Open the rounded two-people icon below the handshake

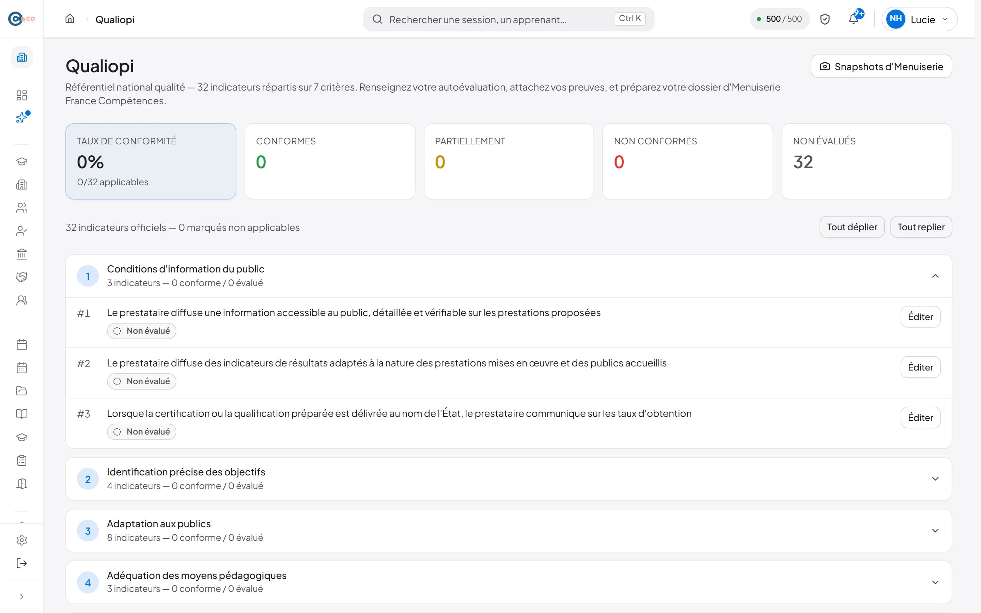[22, 300]
